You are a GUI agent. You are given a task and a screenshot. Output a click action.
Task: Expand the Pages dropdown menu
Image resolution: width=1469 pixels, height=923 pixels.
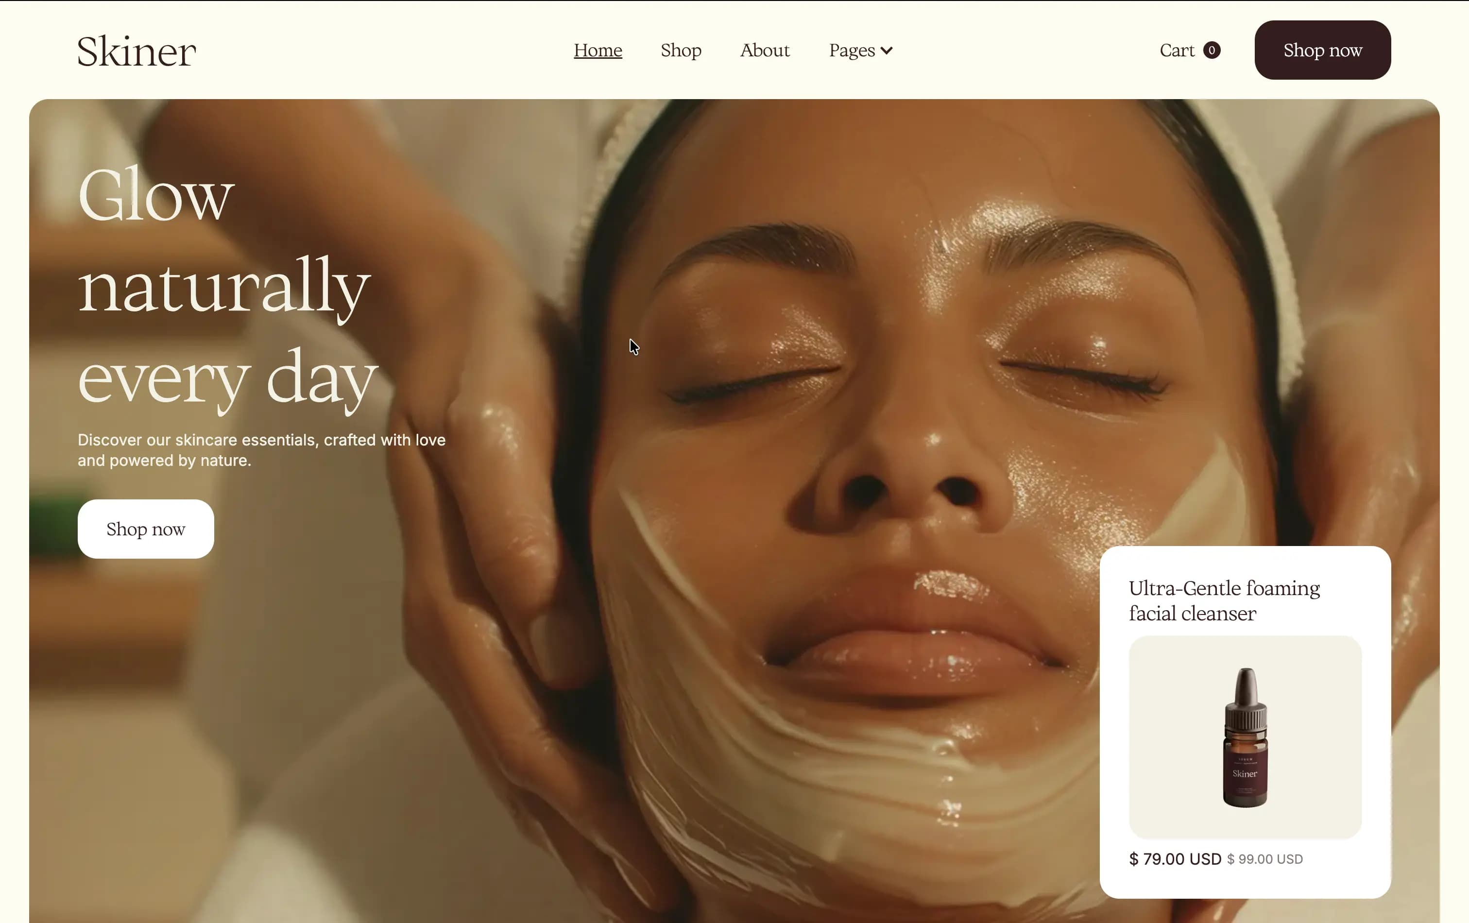pos(861,50)
